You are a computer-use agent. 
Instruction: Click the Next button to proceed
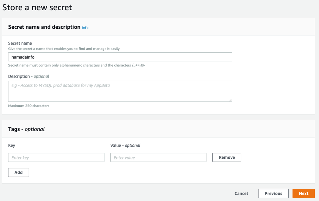303,193
